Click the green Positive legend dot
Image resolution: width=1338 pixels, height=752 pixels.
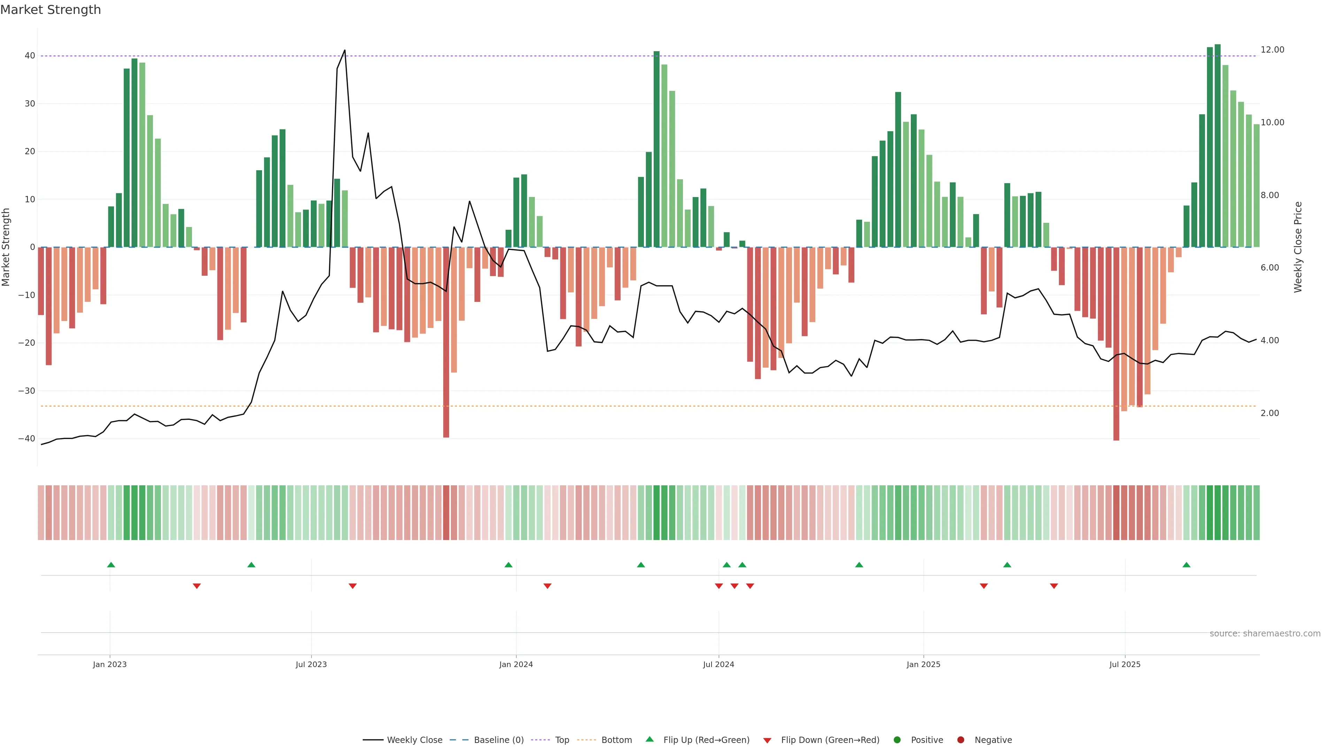coord(897,740)
